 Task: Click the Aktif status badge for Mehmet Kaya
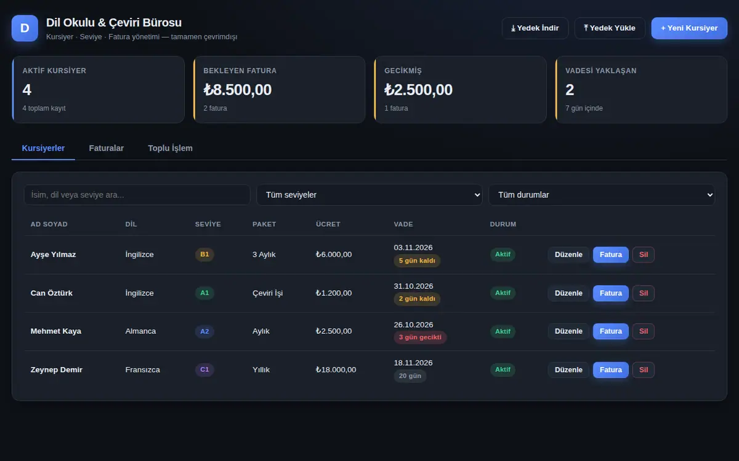503,331
